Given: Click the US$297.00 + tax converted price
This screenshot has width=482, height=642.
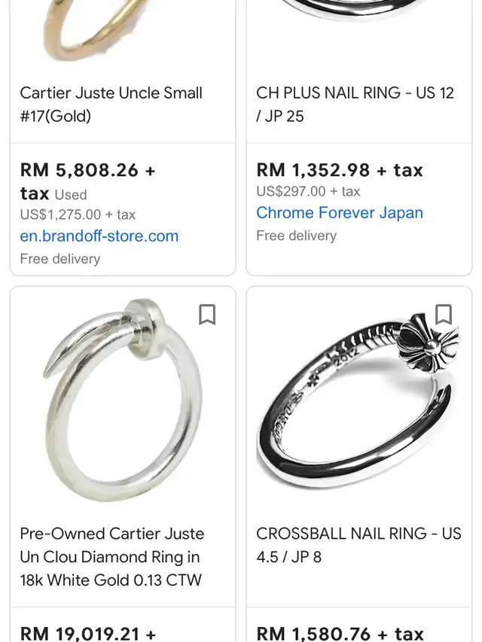Looking at the screenshot, I should click(x=308, y=191).
